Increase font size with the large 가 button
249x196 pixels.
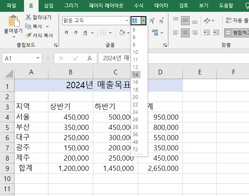click(x=152, y=20)
